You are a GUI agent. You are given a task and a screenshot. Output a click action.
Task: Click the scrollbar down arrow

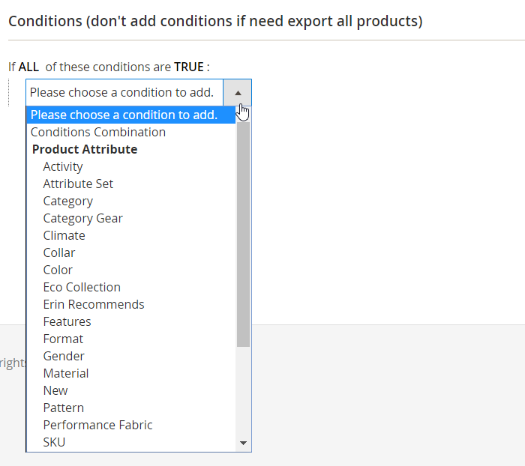tap(243, 443)
